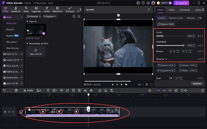
Task: Open the Importar dropdown
Action: 34,16
